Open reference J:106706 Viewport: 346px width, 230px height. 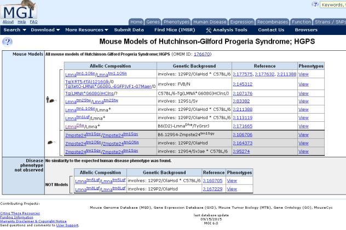coord(243,134)
